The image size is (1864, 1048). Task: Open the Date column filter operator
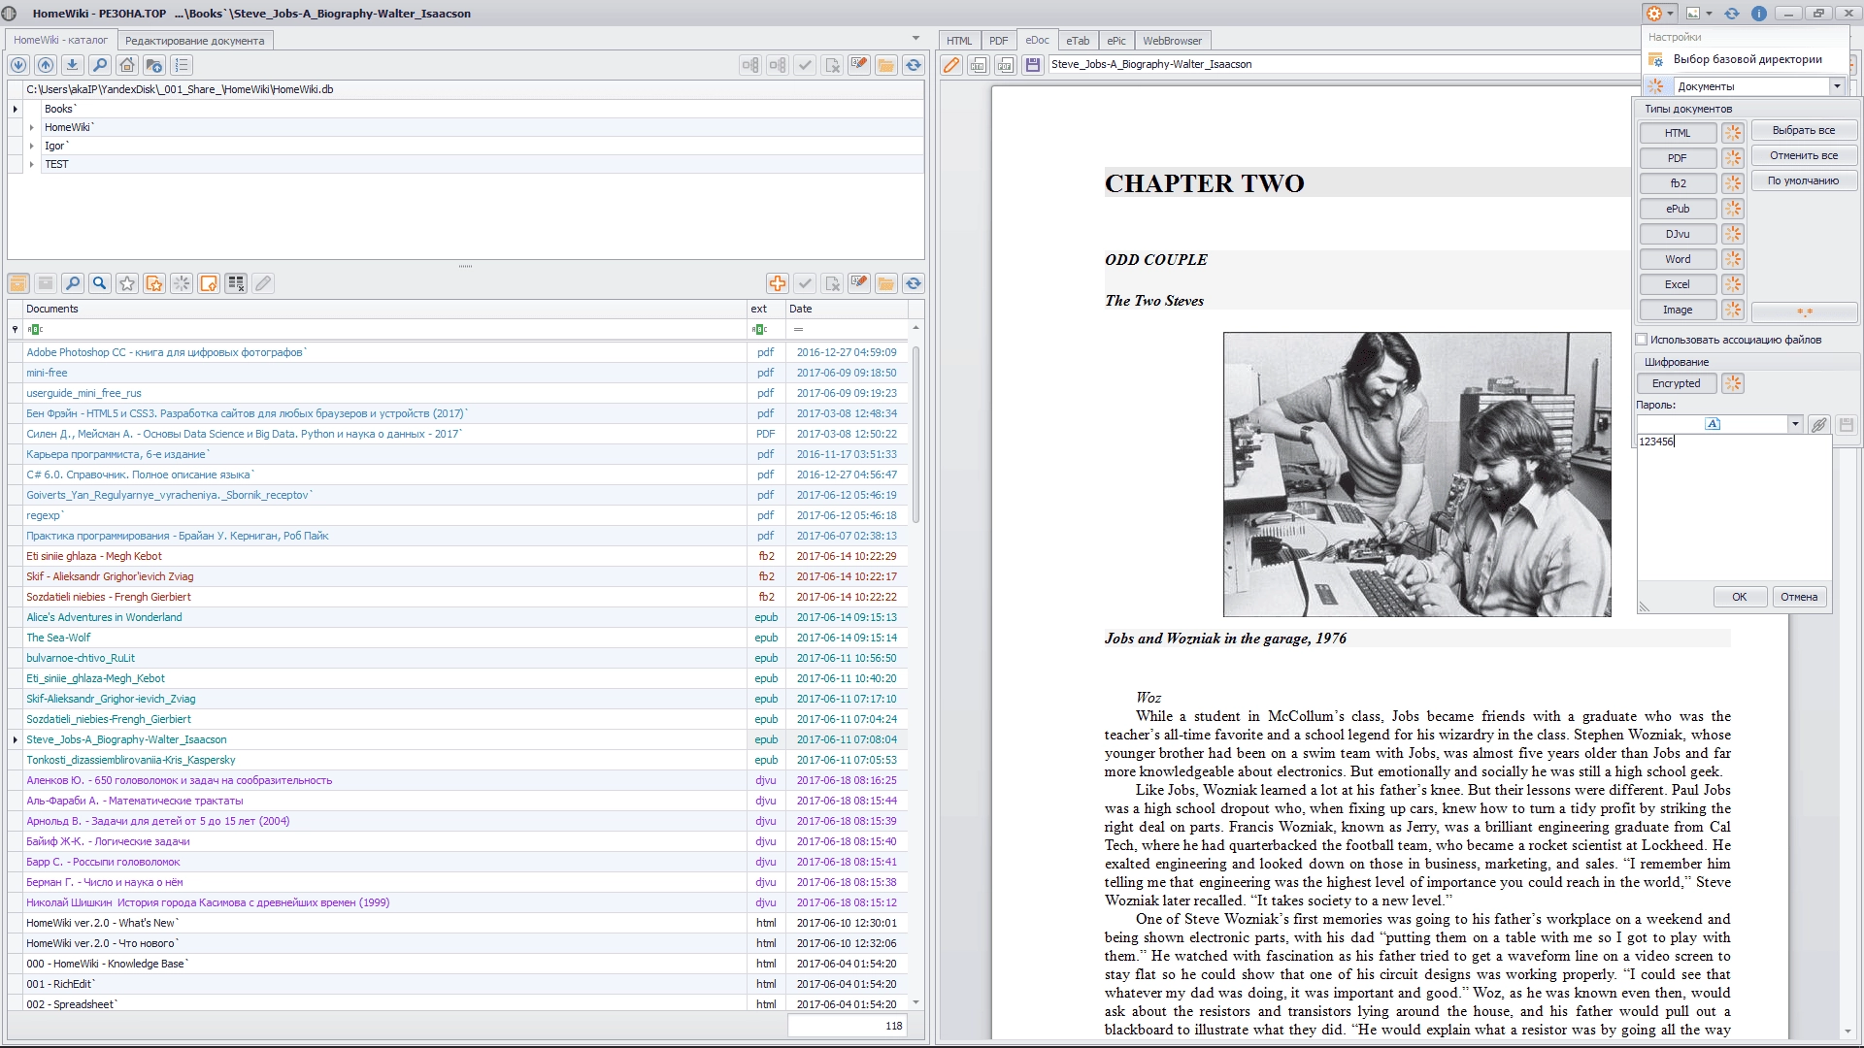click(x=798, y=329)
